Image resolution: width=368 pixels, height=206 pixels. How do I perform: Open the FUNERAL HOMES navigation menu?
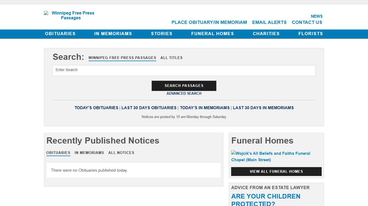213,34
